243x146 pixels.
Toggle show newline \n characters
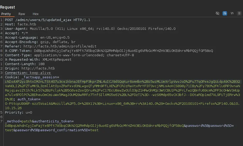coord(232,13)
